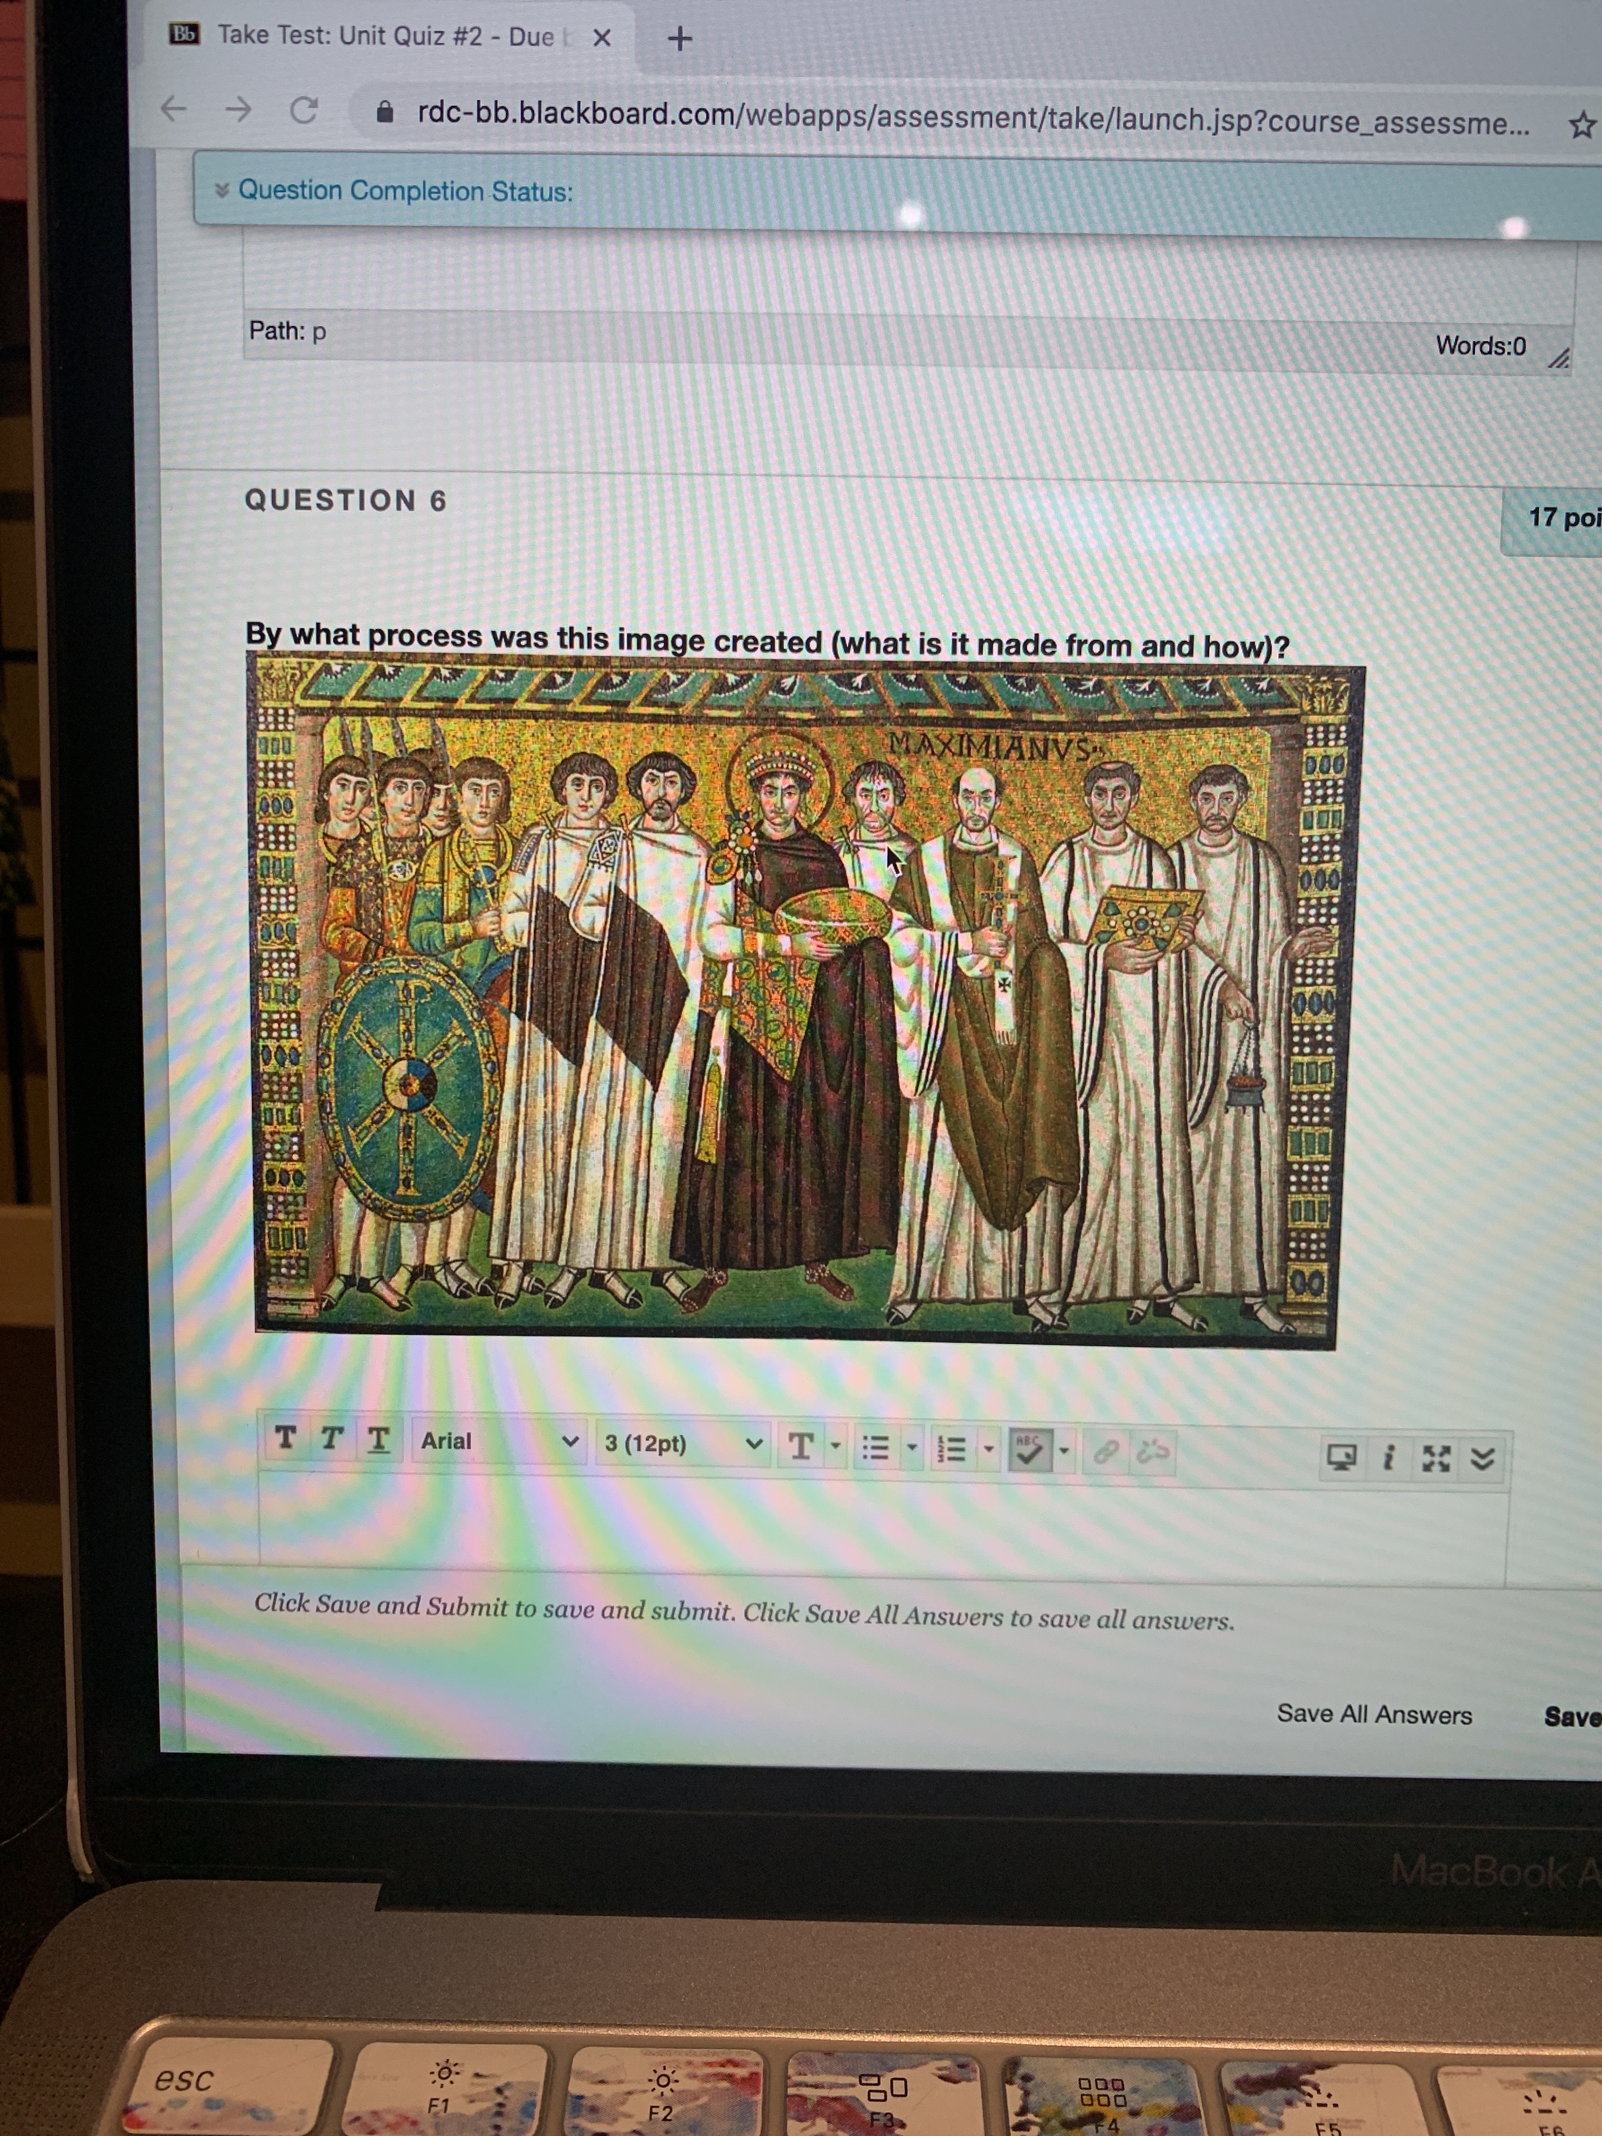1602x2136 pixels.
Task: Reload the page with the refresh icon
Action: (x=304, y=111)
